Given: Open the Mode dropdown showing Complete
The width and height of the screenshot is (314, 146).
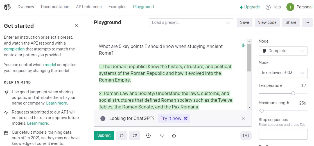Looking at the screenshot, I should pos(283,51).
